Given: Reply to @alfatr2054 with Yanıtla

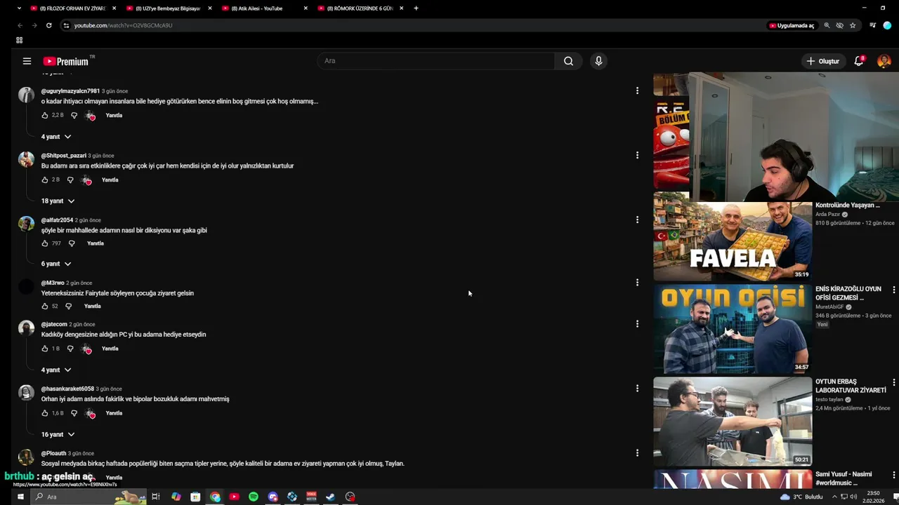Looking at the screenshot, I should (x=96, y=243).
